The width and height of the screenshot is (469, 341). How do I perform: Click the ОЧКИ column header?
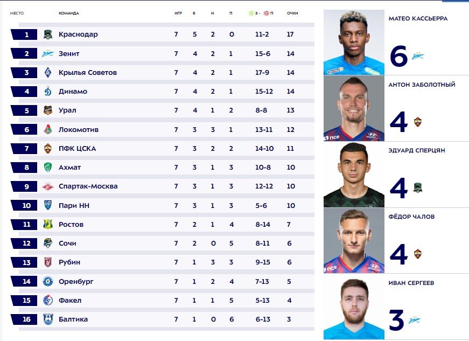click(292, 13)
